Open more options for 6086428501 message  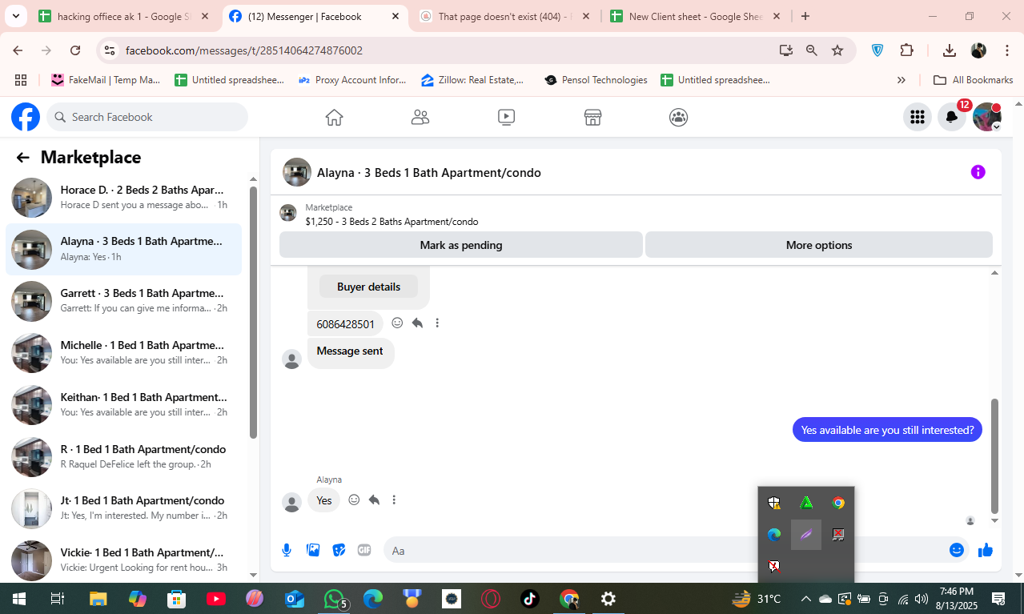[x=437, y=323]
